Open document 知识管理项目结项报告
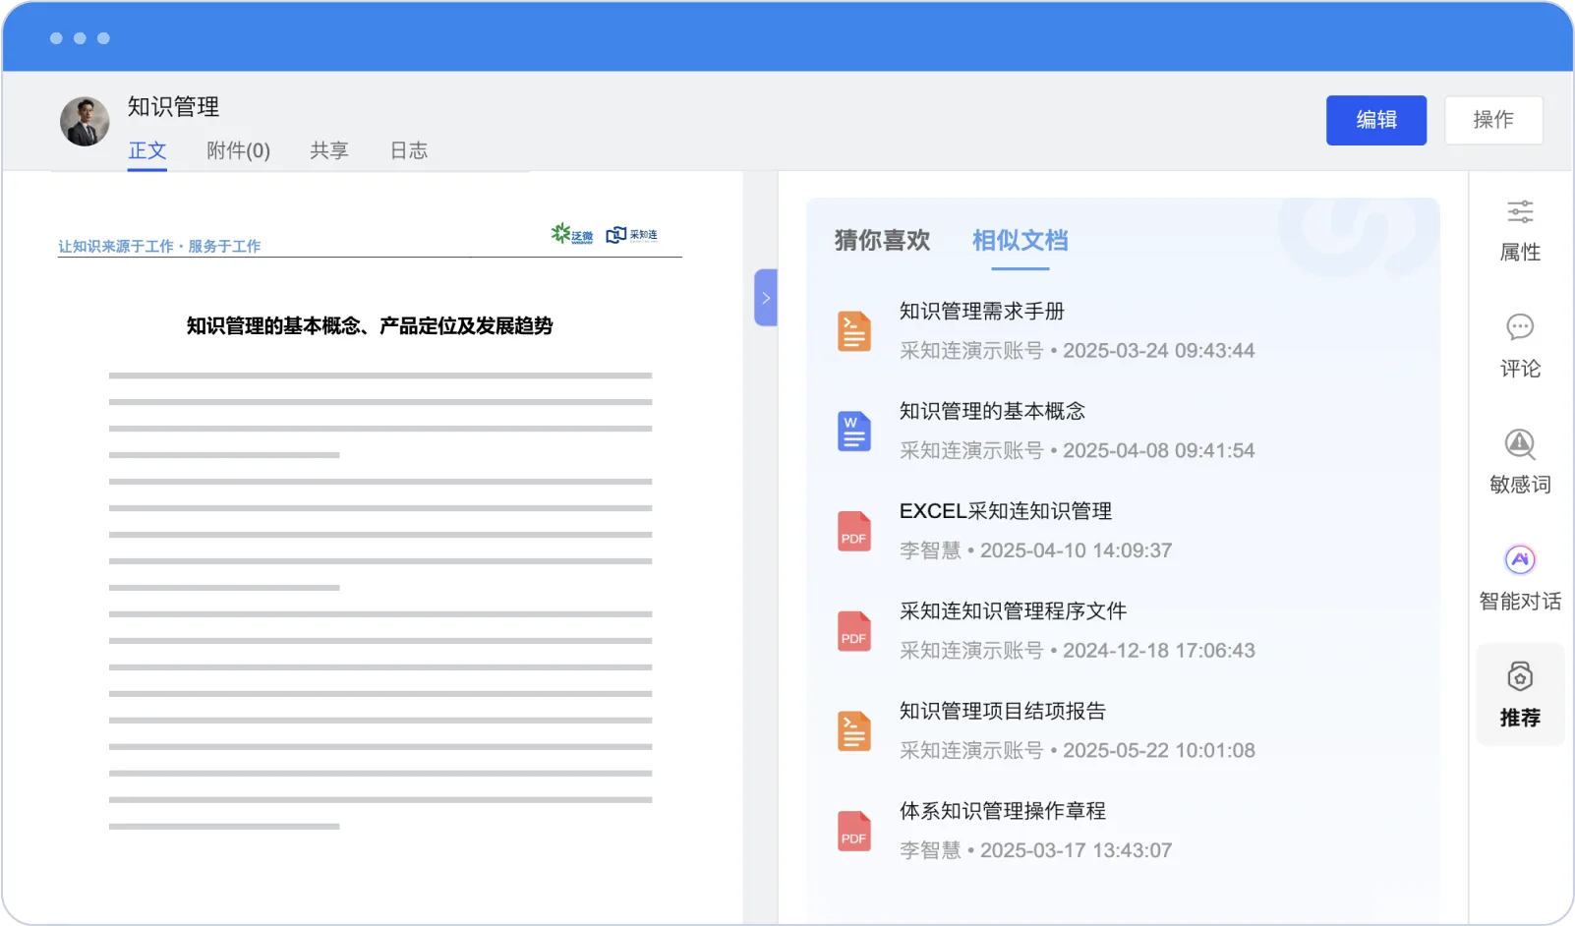Image resolution: width=1575 pixels, height=926 pixels. 1003,711
